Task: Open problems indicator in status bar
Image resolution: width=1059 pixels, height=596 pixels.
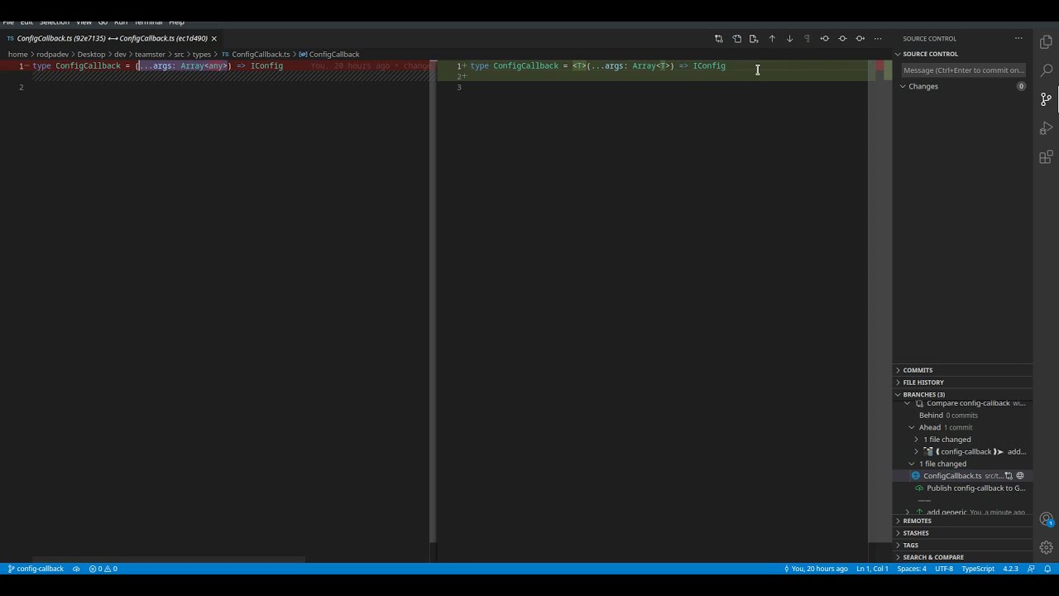Action: pos(103,569)
